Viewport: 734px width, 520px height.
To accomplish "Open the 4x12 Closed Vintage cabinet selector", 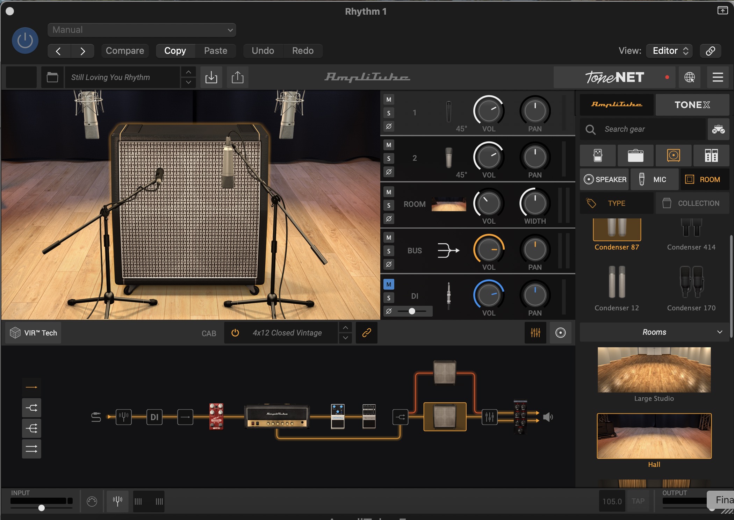I will pyautogui.click(x=287, y=333).
